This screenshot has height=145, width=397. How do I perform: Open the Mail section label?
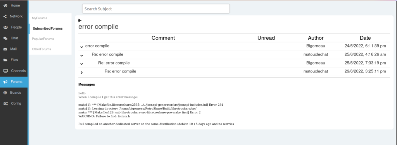pyautogui.click(x=14, y=49)
